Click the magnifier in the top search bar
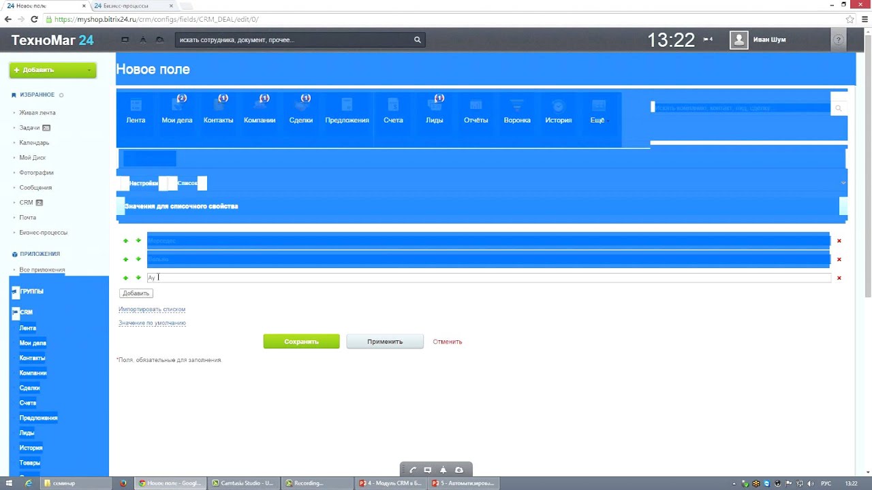This screenshot has width=872, height=490. pos(418,39)
